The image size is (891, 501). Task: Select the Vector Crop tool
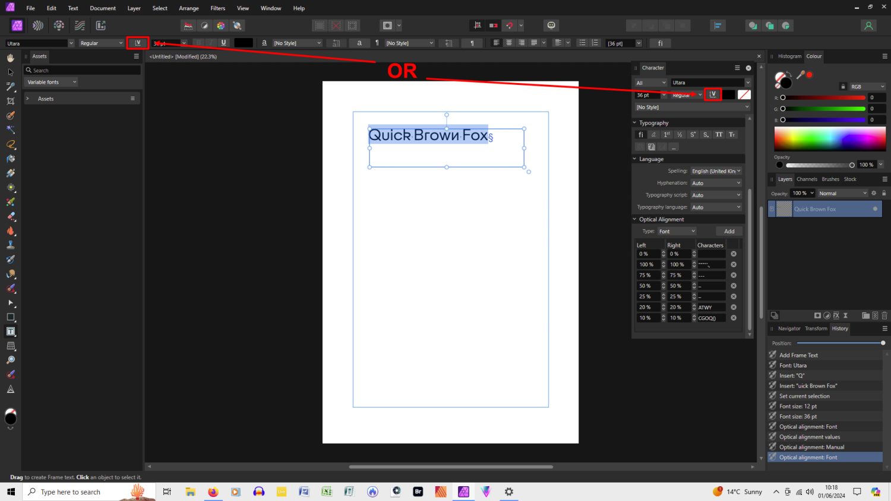pos(11,101)
